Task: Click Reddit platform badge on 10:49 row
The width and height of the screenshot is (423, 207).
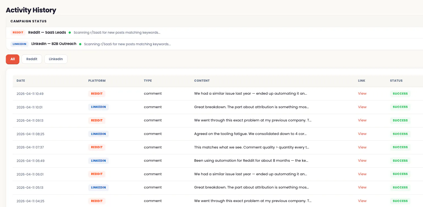Action: 97,94
